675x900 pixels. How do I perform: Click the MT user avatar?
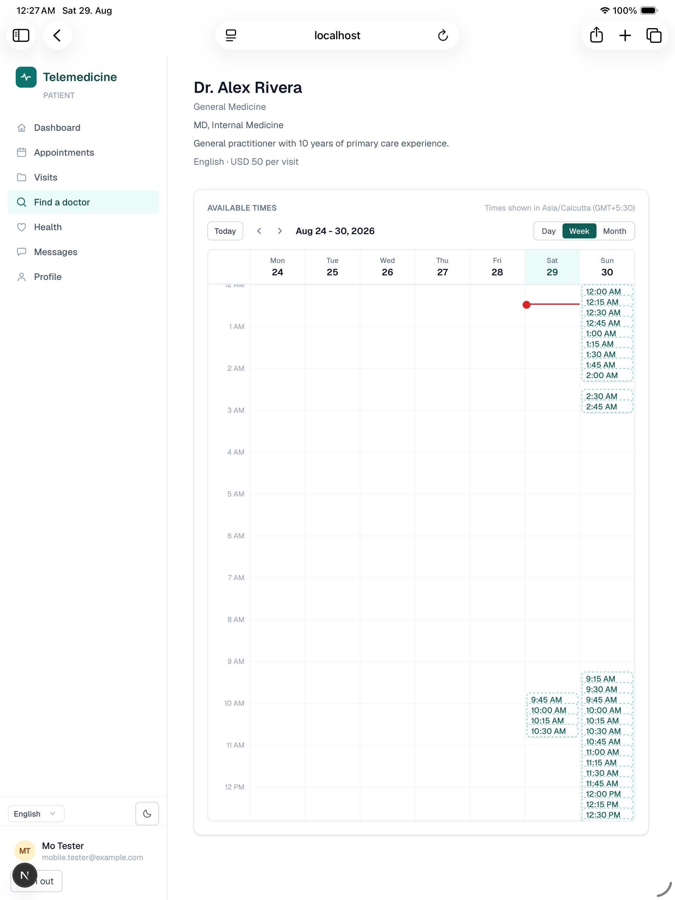point(25,851)
